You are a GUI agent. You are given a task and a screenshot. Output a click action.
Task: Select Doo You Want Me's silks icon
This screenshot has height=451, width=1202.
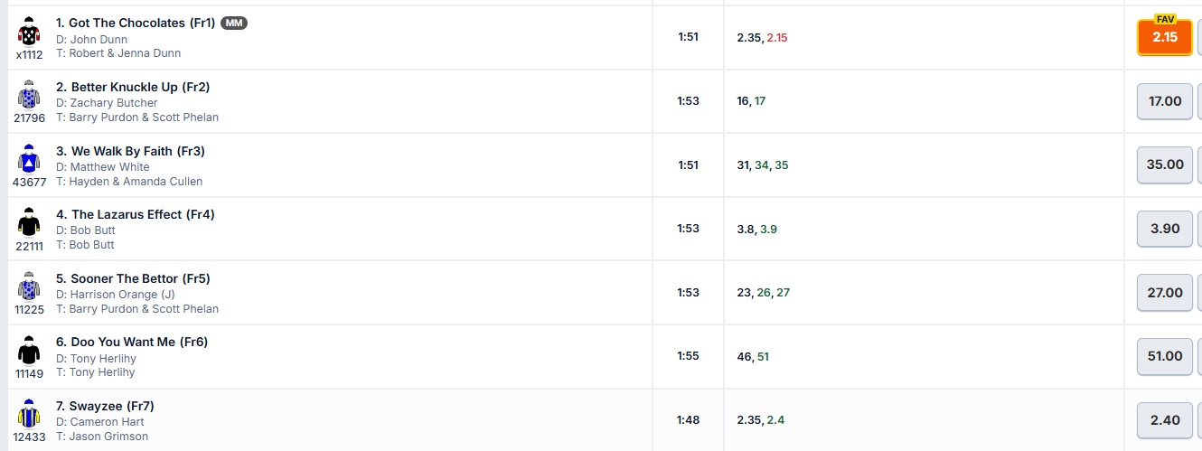coord(29,350)
